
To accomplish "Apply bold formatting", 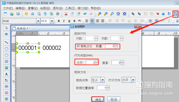I will (59, 21).
